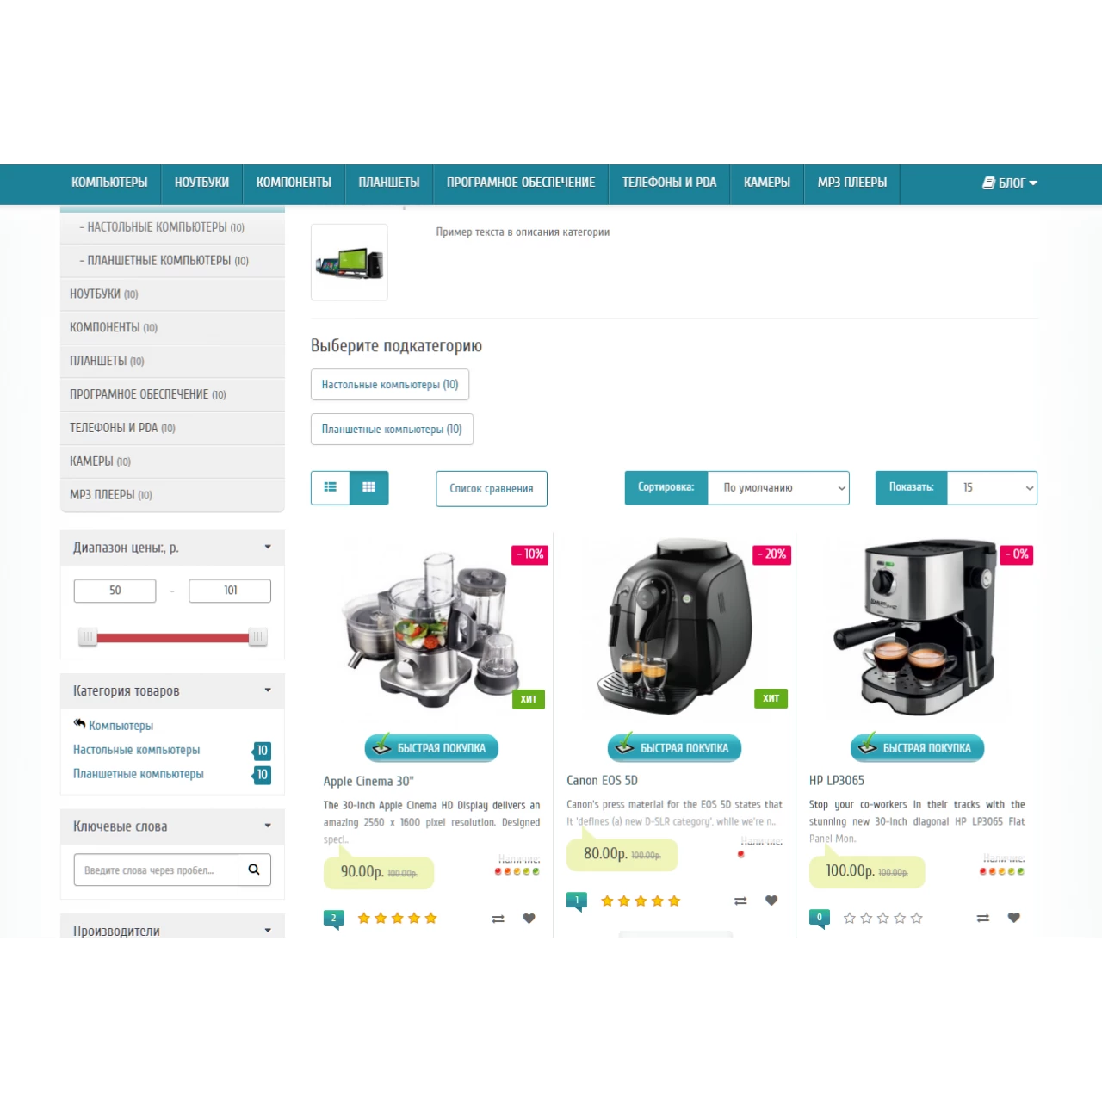Open the black coffee machine image

click(x=674, y=627)
